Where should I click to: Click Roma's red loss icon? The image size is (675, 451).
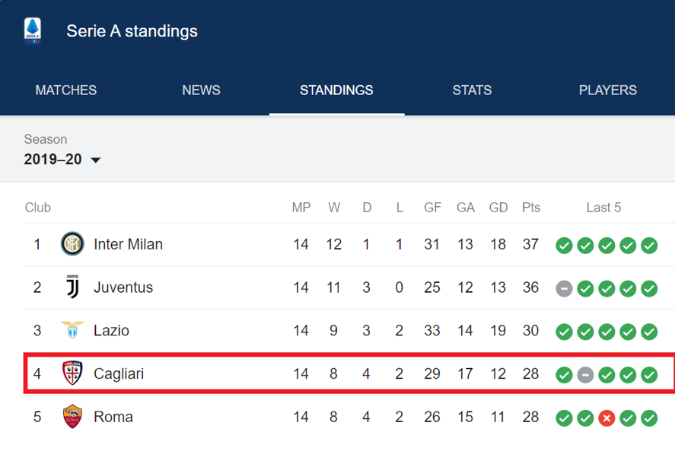607,418
